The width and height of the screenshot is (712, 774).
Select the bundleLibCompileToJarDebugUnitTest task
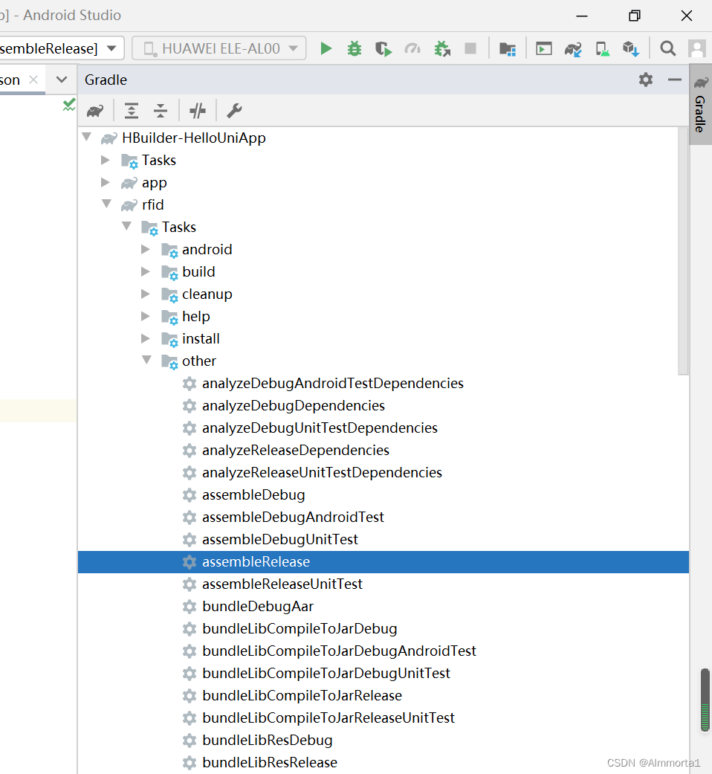326,673
